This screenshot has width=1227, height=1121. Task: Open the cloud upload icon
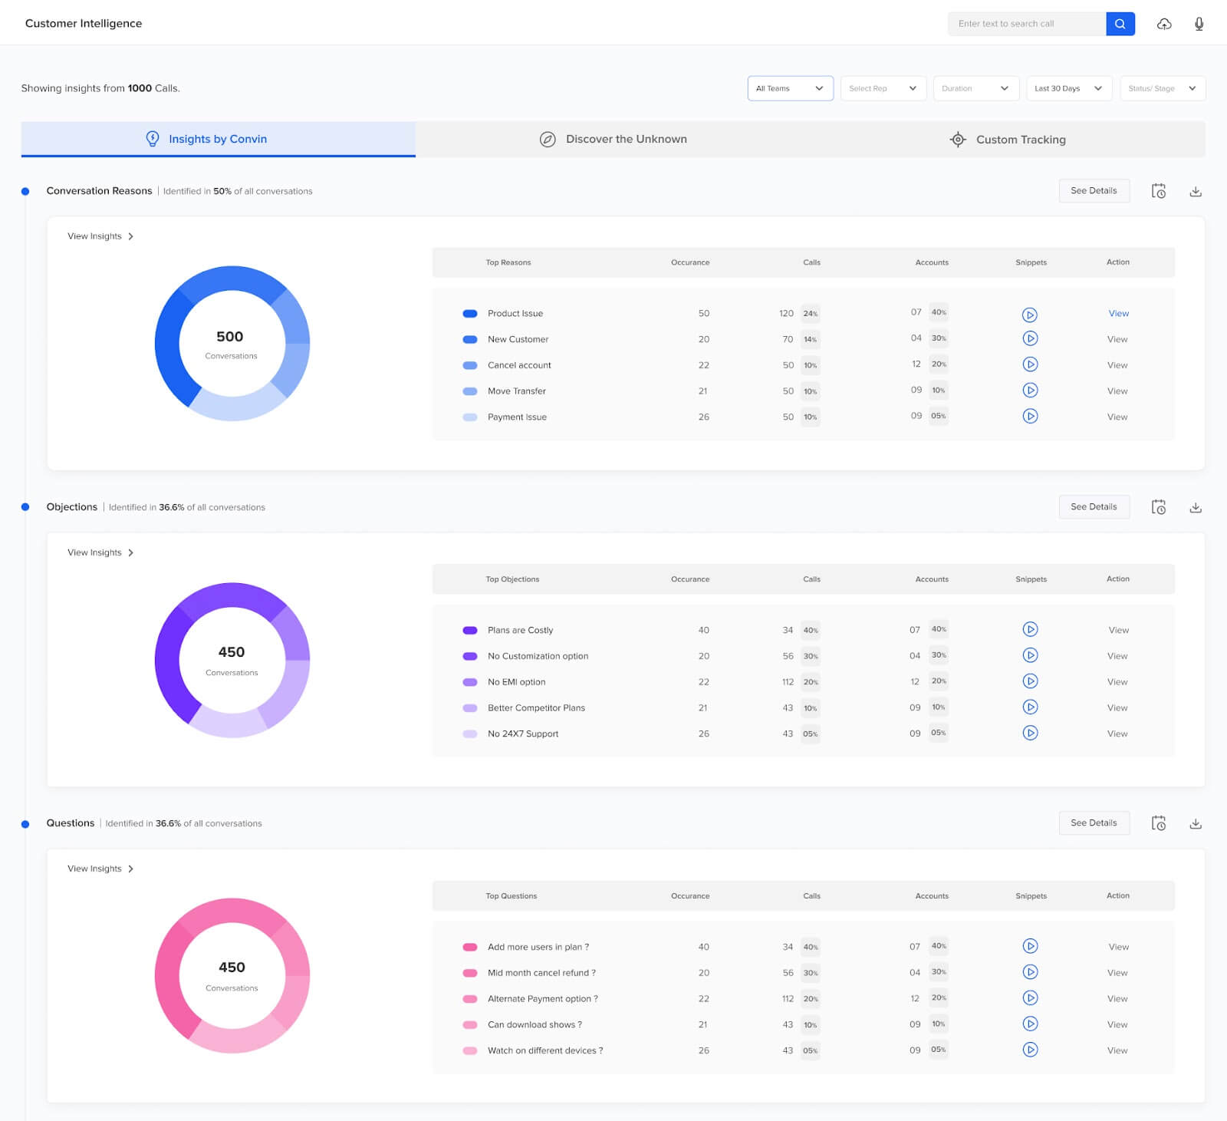[1164, 24]
